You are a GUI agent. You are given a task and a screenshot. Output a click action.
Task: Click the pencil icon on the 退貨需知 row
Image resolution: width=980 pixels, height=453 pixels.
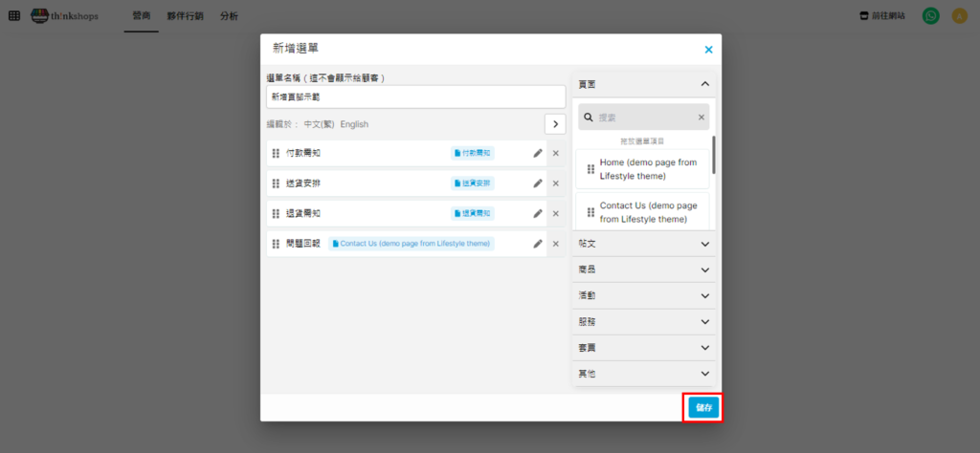(538, 214)
